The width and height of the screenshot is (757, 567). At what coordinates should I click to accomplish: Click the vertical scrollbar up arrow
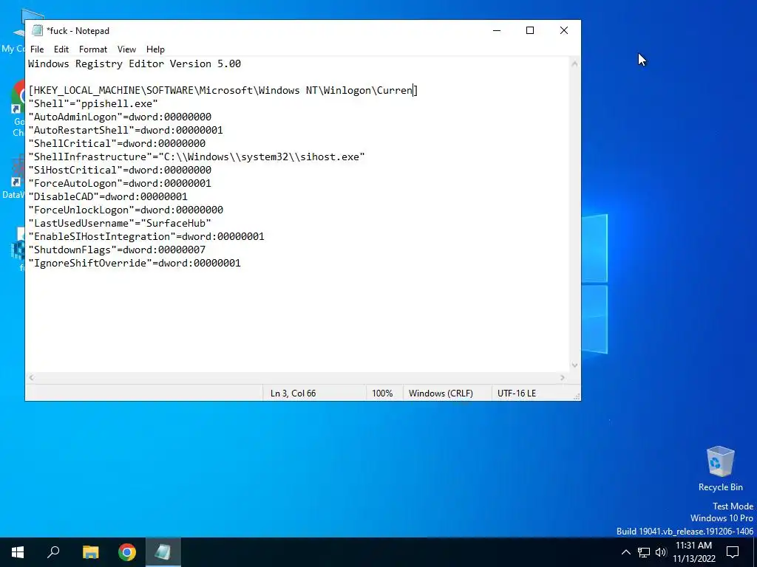(x=574, y=63)
